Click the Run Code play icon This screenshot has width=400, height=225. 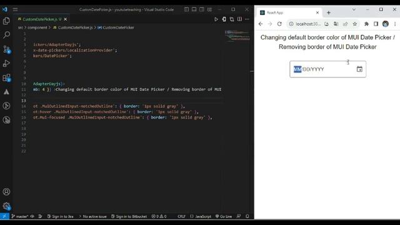click(x=216, y=19)
